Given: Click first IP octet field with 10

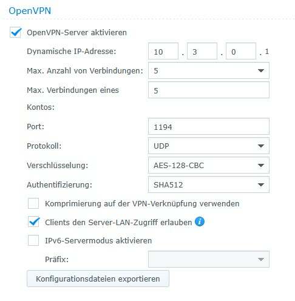Looking at the screenshot, I should click(x=163, y=51).
